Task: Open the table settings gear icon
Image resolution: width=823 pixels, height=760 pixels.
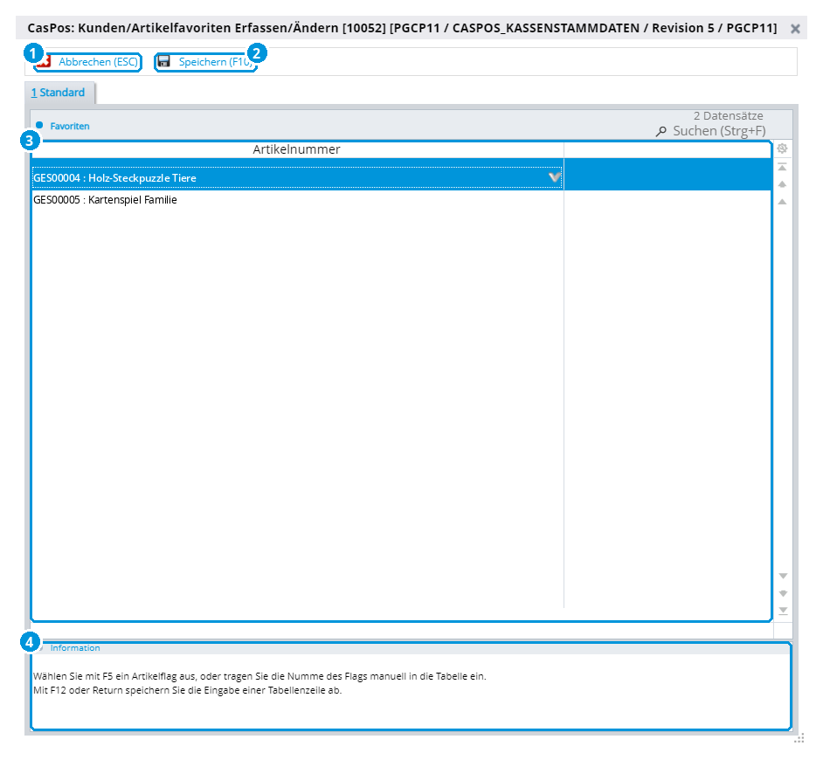Action: click(x=782, y=149)
